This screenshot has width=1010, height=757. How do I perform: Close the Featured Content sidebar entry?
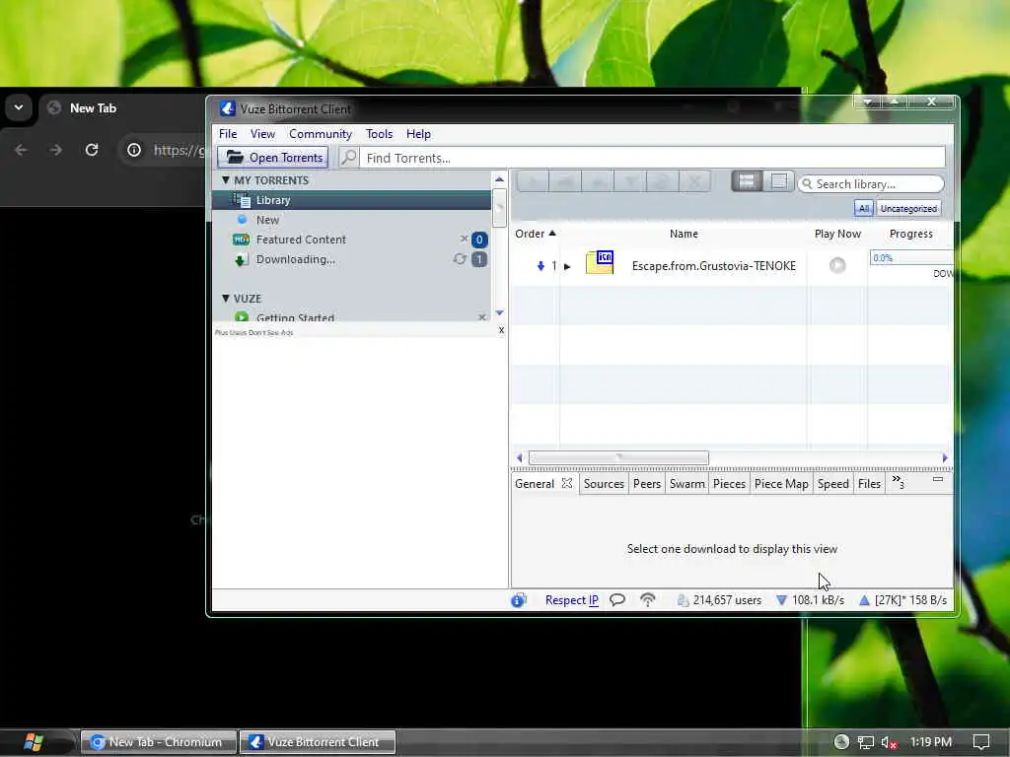pos(464,239)
